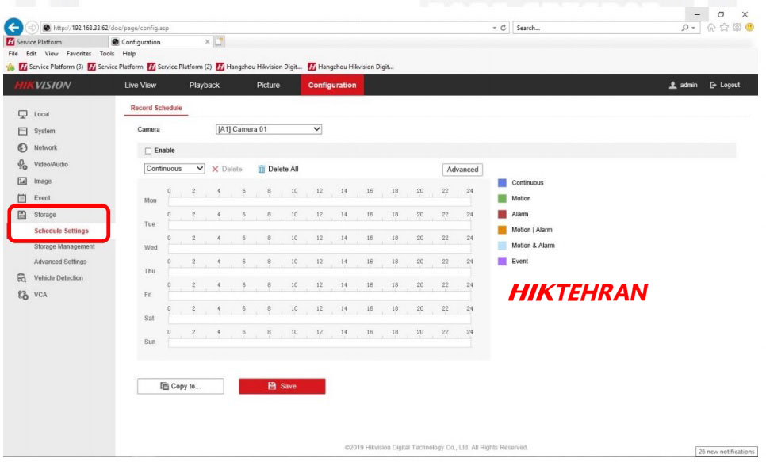Click the search magnifier icon
Screen dimensions: 766x462
685,28
